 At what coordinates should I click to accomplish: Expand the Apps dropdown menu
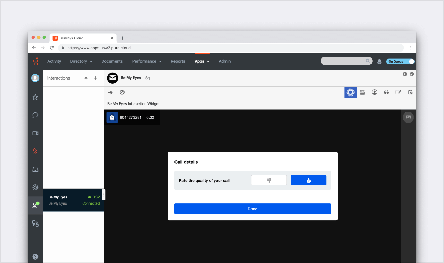[x=202, y=61]
